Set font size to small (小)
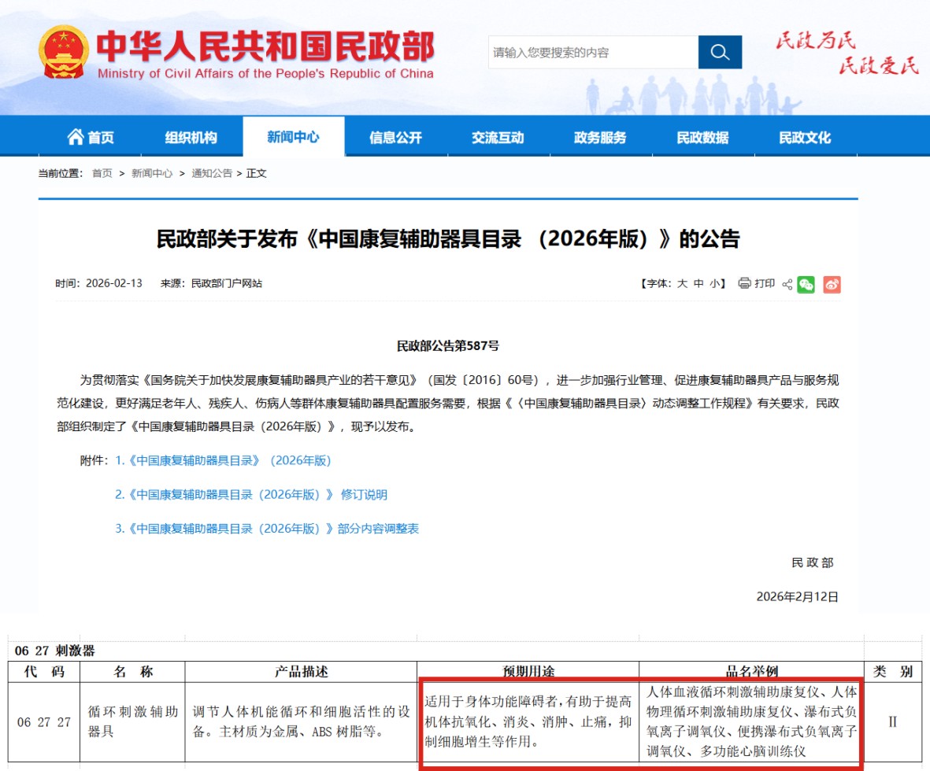930x771 pixels. pos(714,284)
